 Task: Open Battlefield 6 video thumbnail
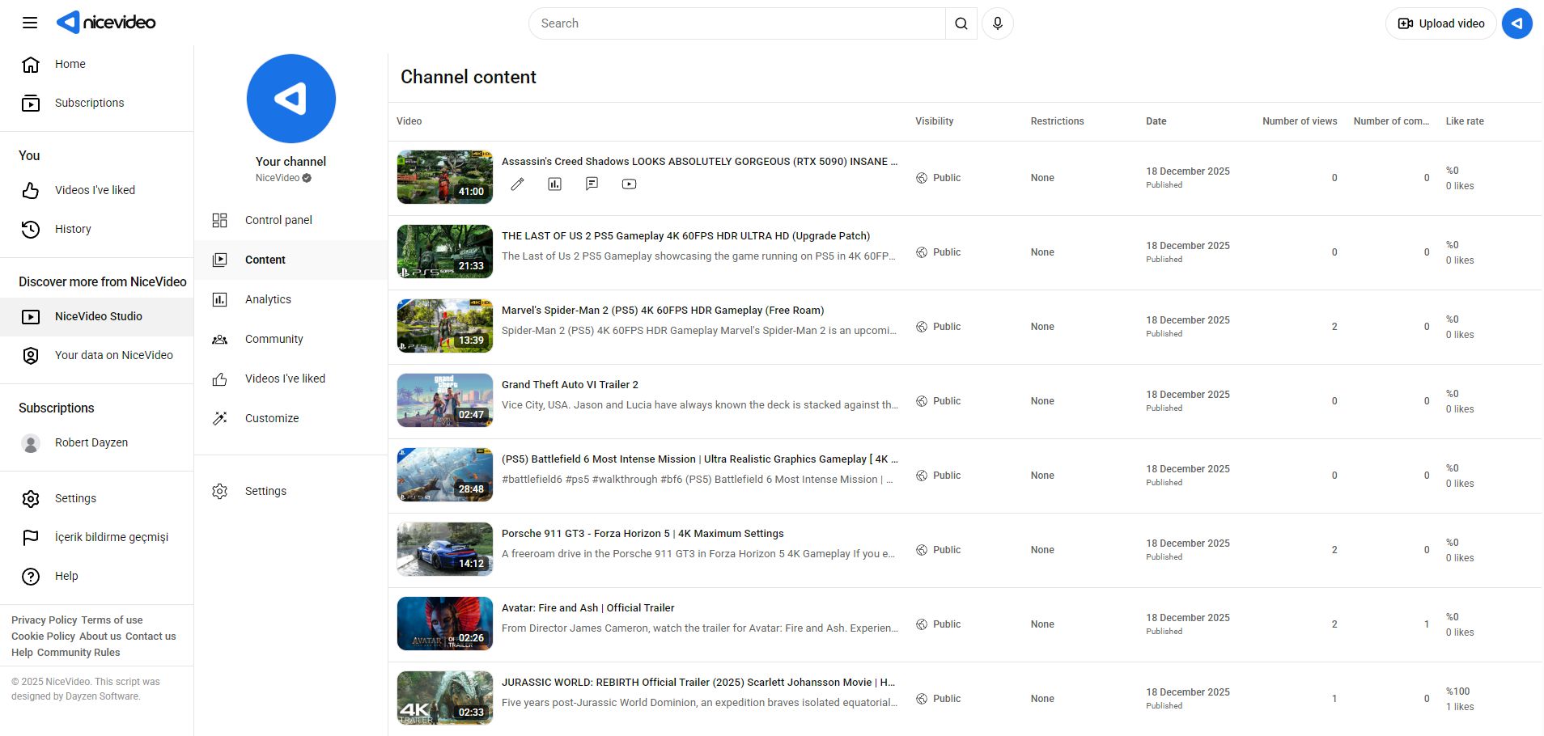445,475
